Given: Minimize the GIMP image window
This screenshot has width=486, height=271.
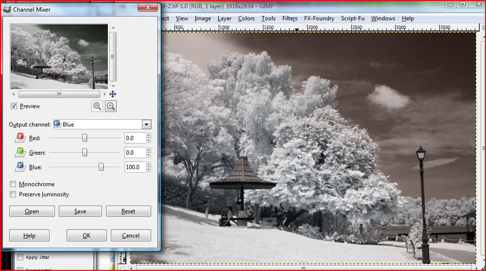Looking at the screenshot, I should click(x=451, y=4).
